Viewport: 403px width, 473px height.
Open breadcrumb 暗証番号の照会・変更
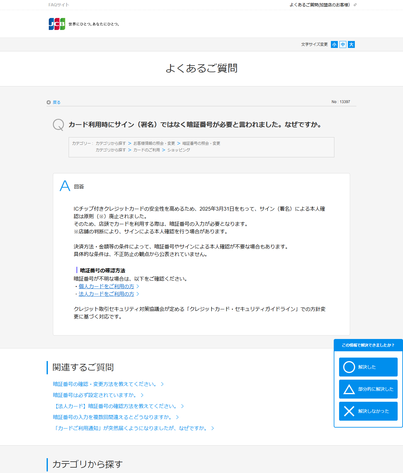point(201,143)
